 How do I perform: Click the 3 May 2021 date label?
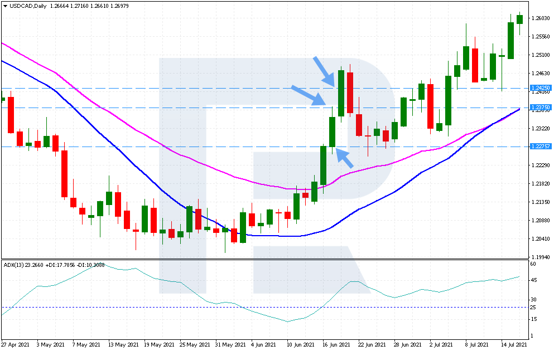[51, 345]
